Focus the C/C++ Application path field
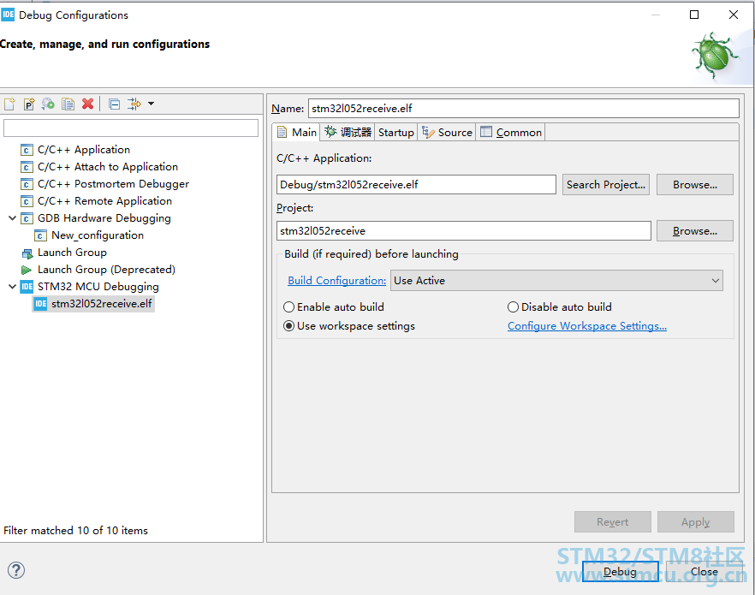The width and height of the screenshot is (755, 595). point(416,184)
